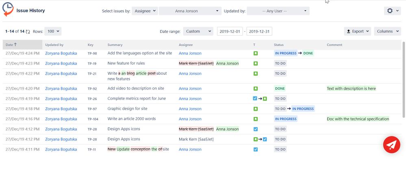This screenshot has height=177, width=406.
Task: Click the story type icon for TP-98
Action: 256,53
